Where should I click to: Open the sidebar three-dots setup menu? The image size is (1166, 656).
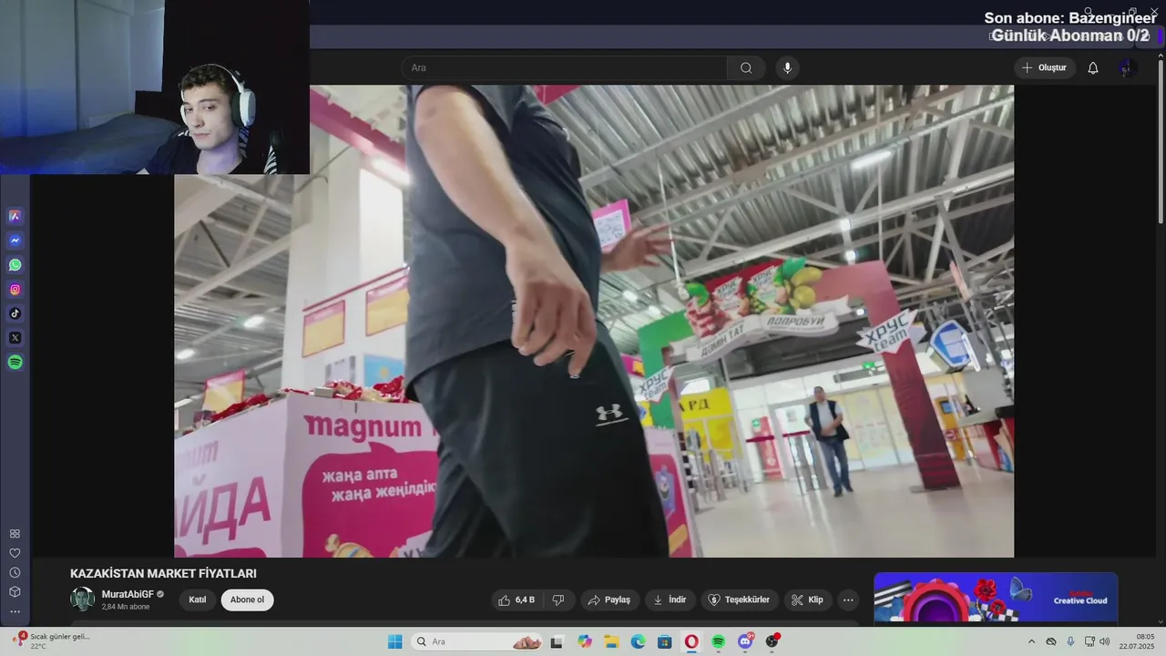pyautogui.click(x=15, y=611)
